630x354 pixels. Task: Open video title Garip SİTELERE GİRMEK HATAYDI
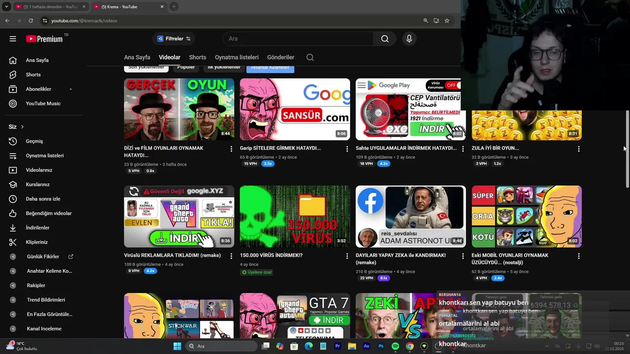tap(281, 148)
